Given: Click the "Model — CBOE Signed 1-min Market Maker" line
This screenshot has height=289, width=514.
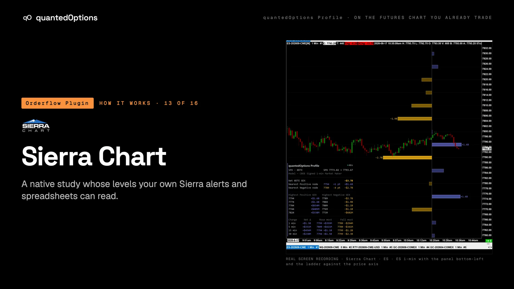Looking at the screenshot, I should coord(315,173).
